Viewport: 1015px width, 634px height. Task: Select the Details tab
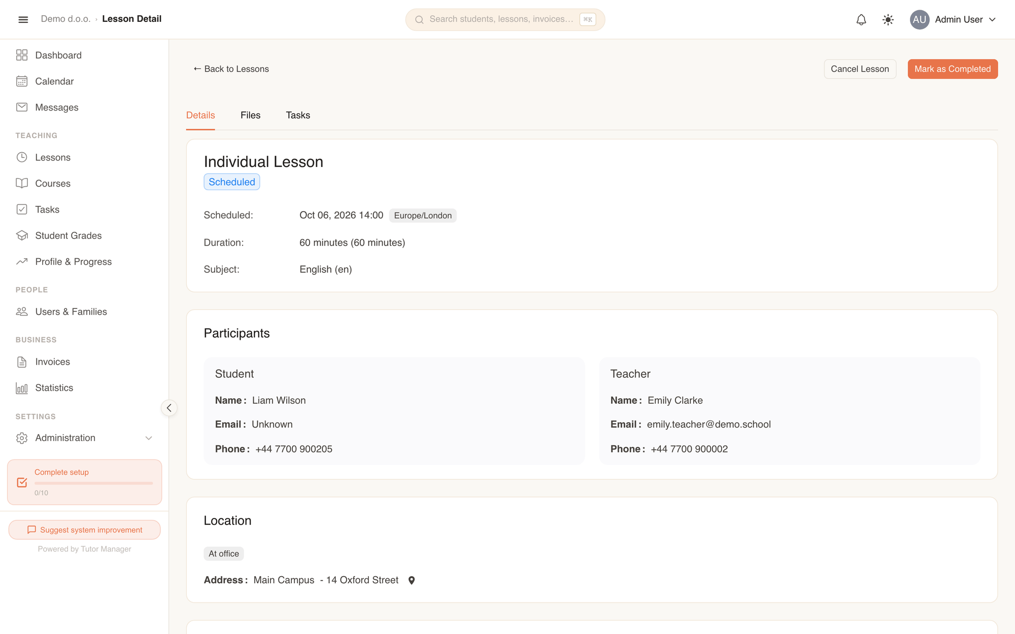tap(200, 115)
